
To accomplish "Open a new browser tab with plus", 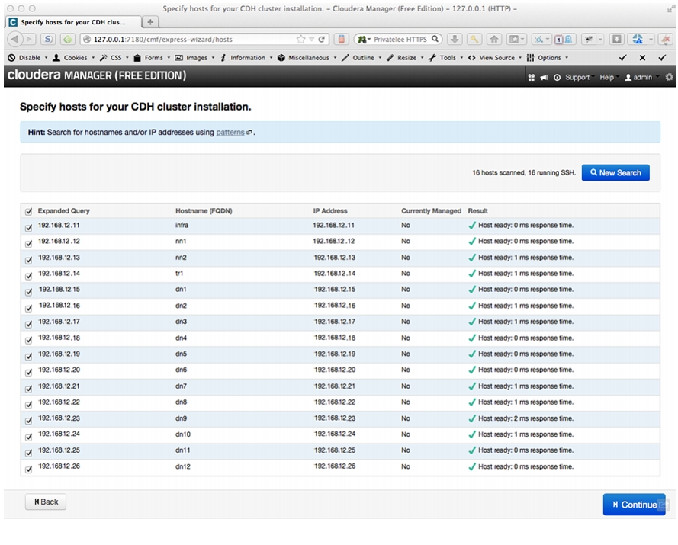I will click(x=150, y=22).
